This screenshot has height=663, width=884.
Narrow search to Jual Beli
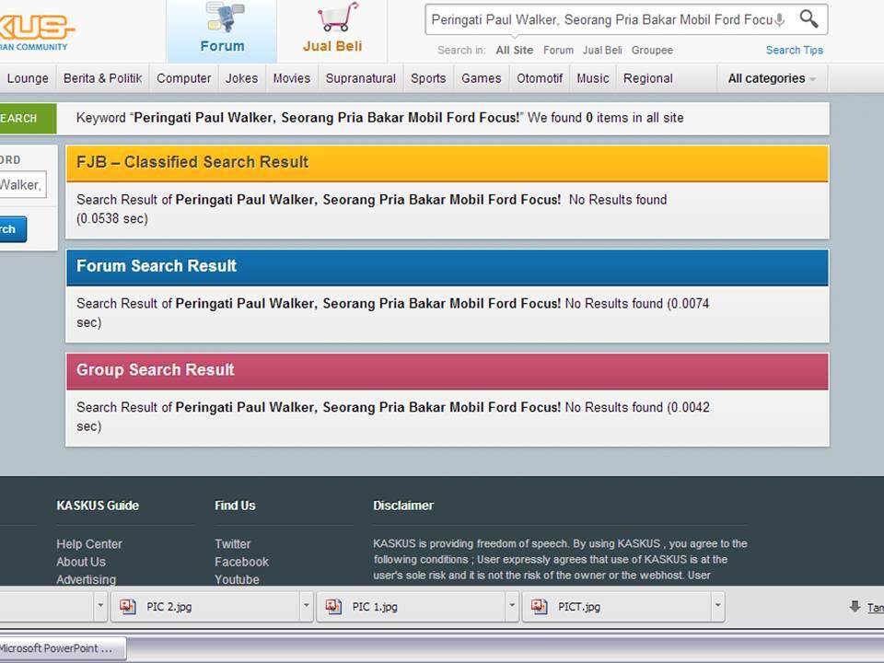602,50
